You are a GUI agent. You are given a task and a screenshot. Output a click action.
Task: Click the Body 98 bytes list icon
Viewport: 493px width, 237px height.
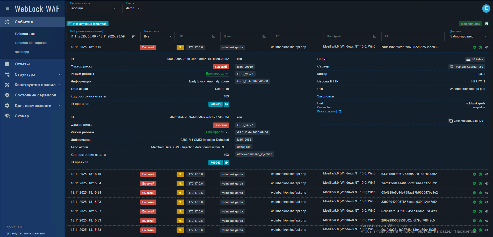tap(468, 59)
